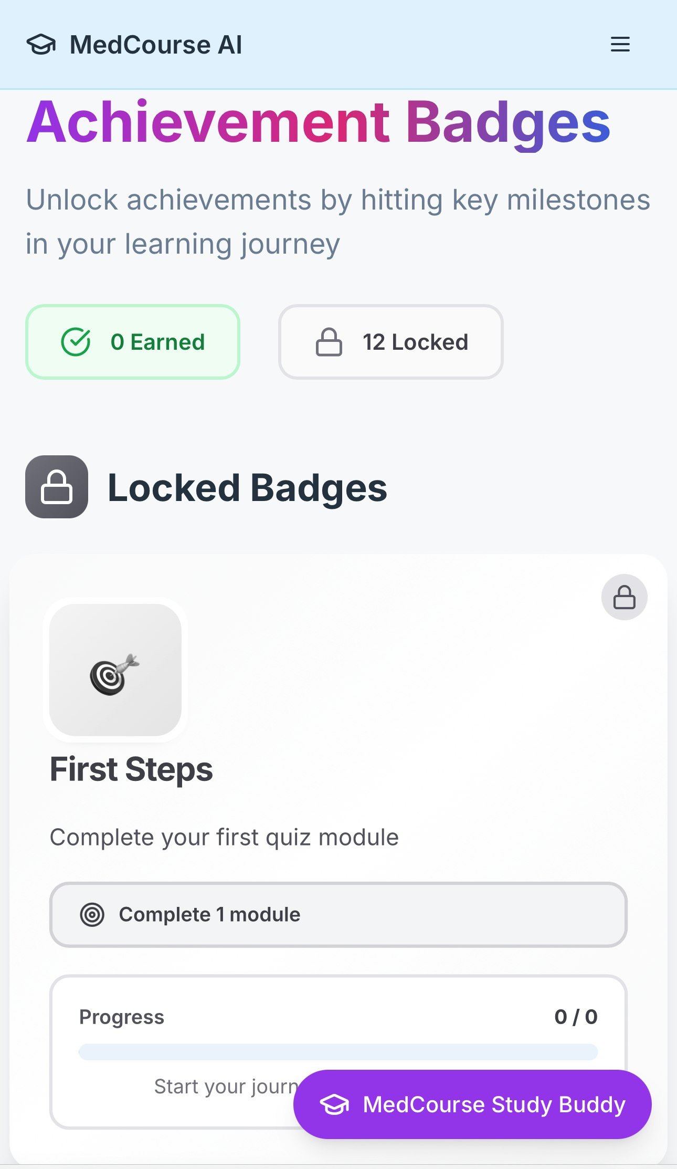Click the small lock on the First Steps card
The height and width of the screenshot is (1169, 677).
pyautogui.click(x=624, y=598)
